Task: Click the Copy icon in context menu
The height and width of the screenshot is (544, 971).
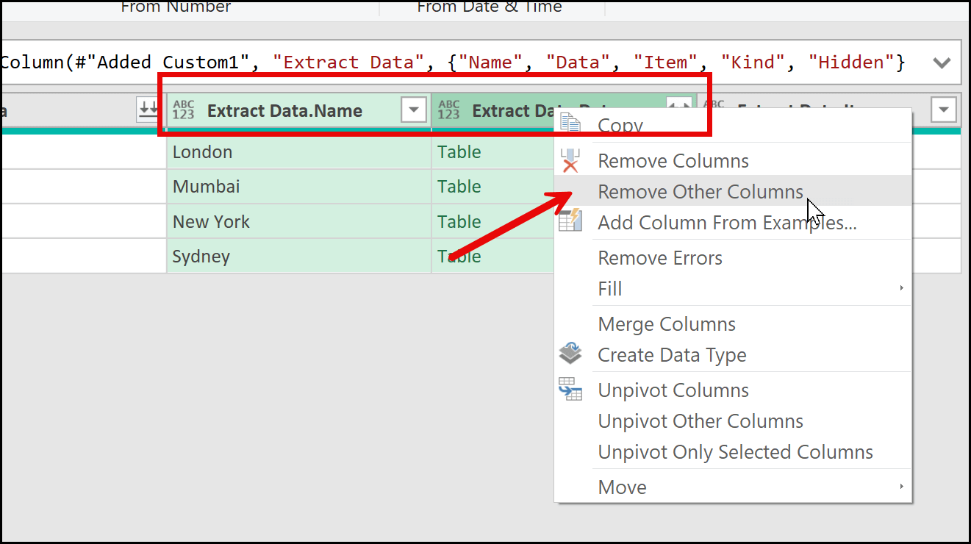Action: click(x=570, y=123)
